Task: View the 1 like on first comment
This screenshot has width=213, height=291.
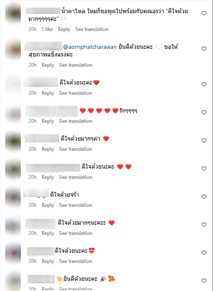Action: click(x=47, y=29)
